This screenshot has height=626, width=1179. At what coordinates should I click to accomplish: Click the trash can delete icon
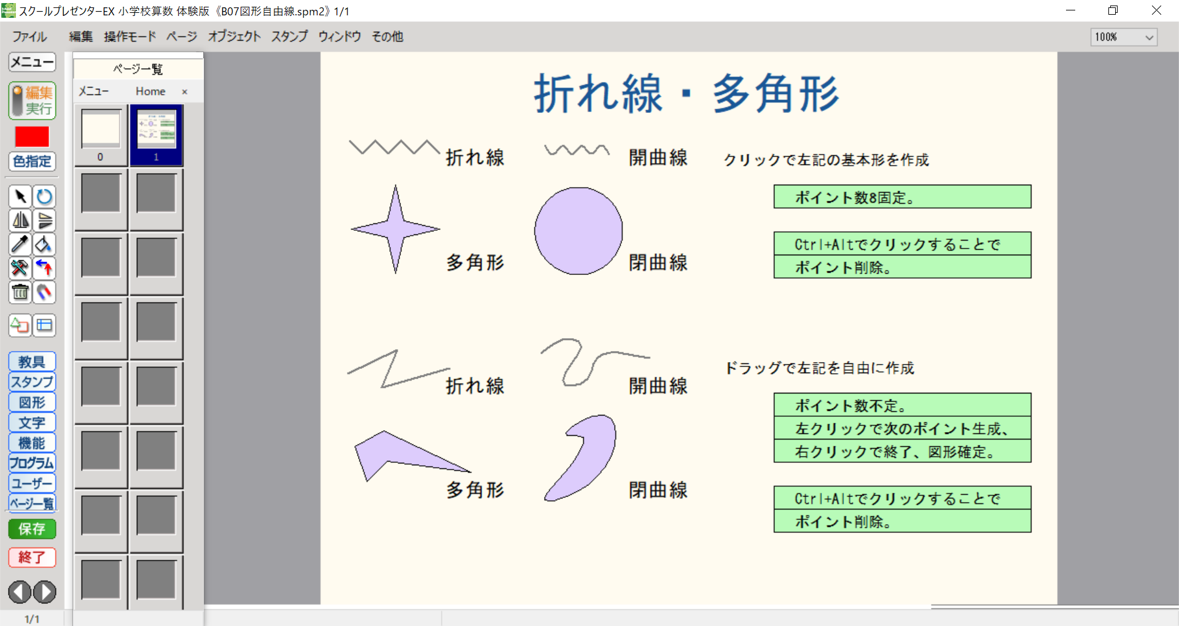click(x=20, y=292)
